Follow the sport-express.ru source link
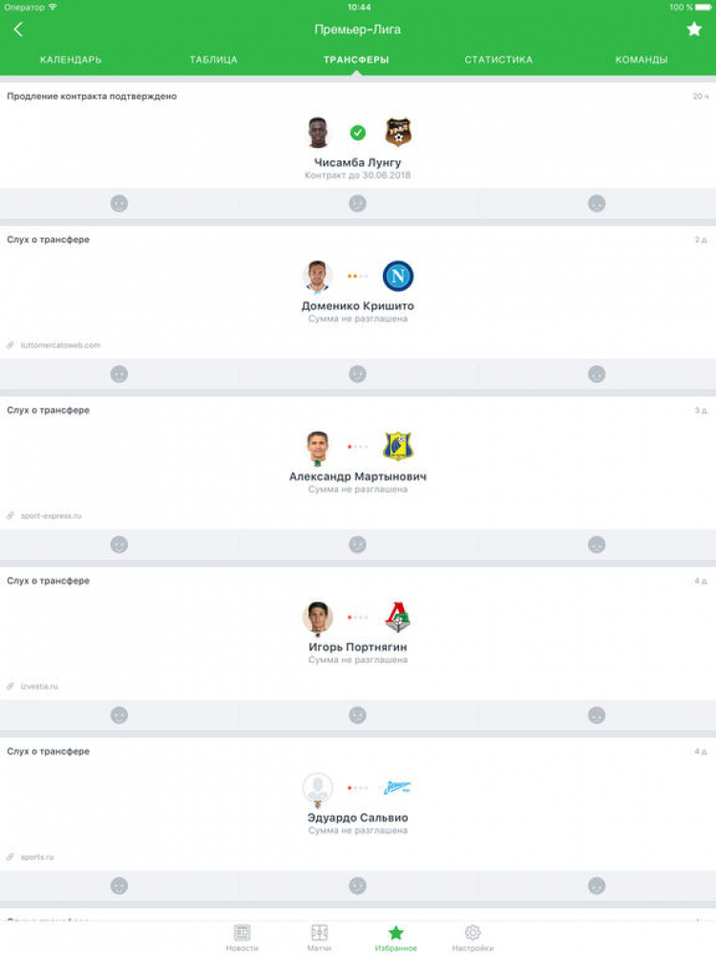The height and width of the screenshot is (955, 716). pyautogui.click(x=51, y=516)
